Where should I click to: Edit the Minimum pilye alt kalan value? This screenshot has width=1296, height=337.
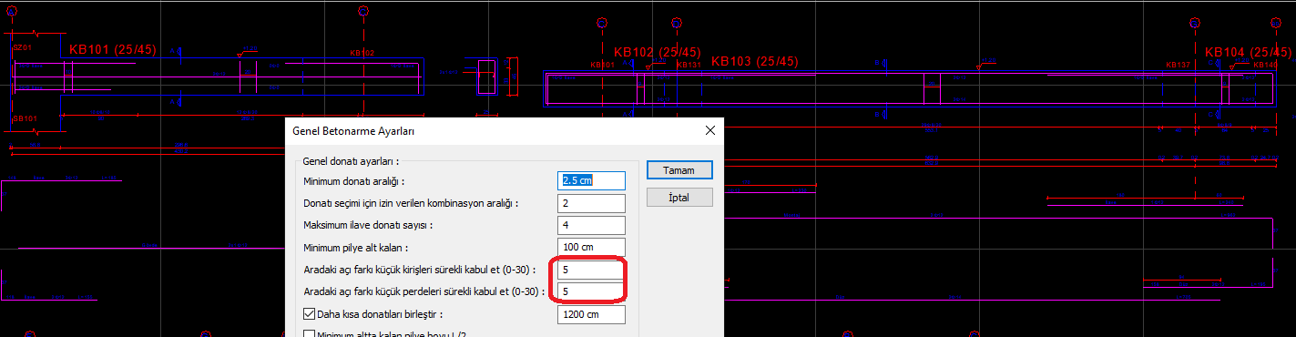[592, 248]
